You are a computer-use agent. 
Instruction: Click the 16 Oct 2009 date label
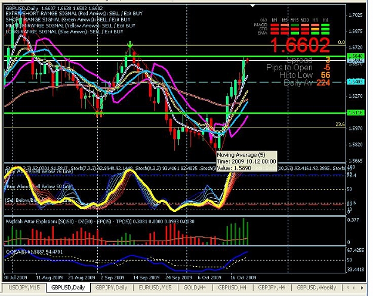tap(243, 278)
